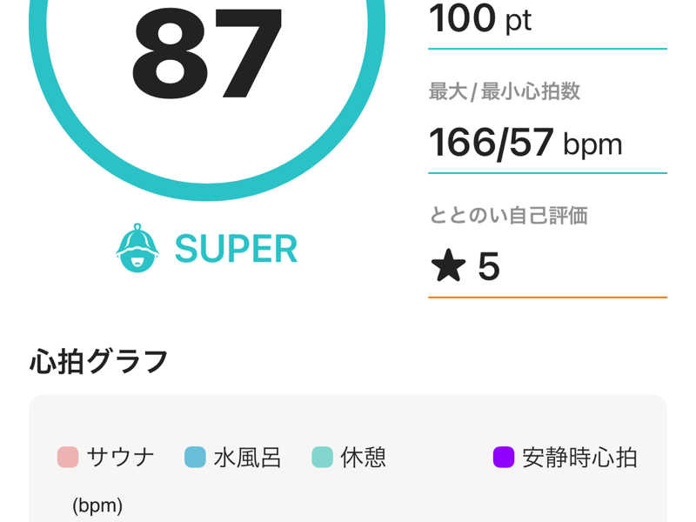Tap the 最大/最小心拍数 label

(505, 91)
